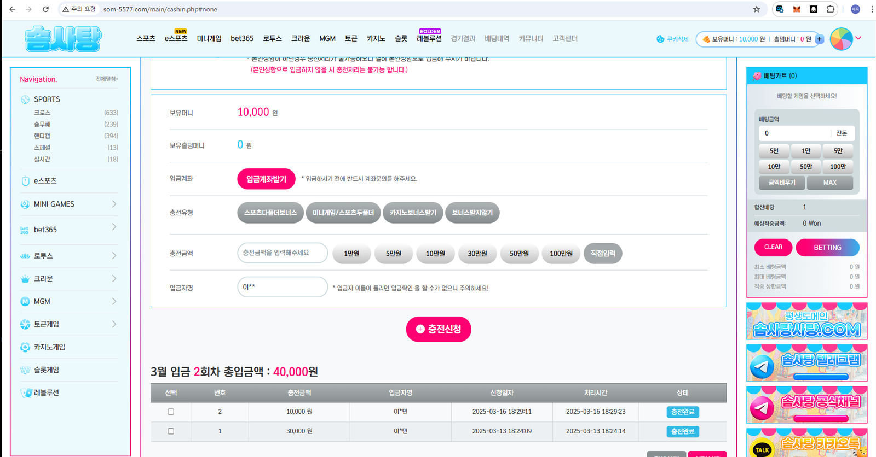Click the 입금계좌받기 button
Viewport: 876px width, 457px height.
(266, 179)
